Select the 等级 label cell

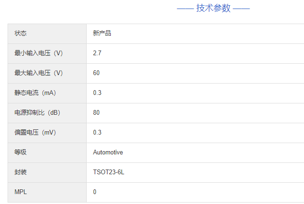click(21, 153)
